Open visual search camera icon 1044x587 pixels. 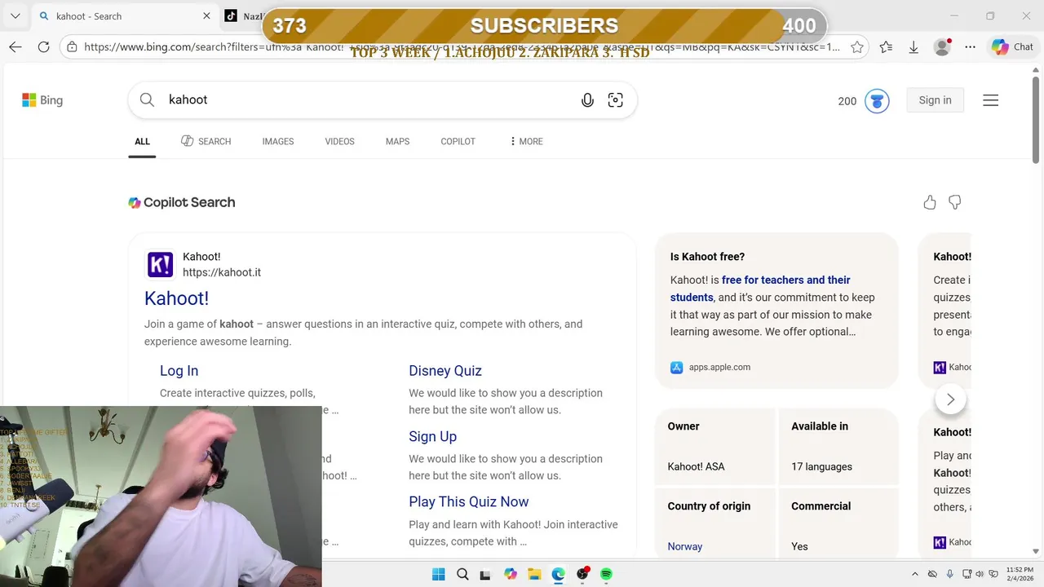[616, 99]
